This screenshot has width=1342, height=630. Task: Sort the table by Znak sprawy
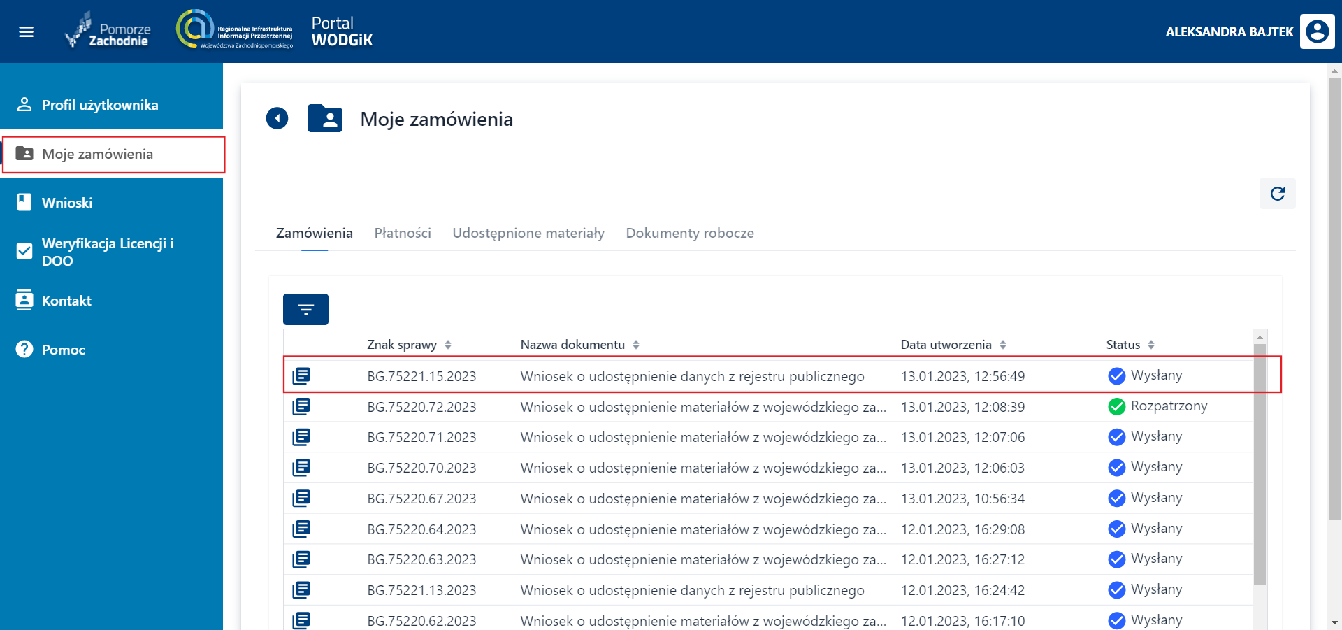[x=448, y=344]
